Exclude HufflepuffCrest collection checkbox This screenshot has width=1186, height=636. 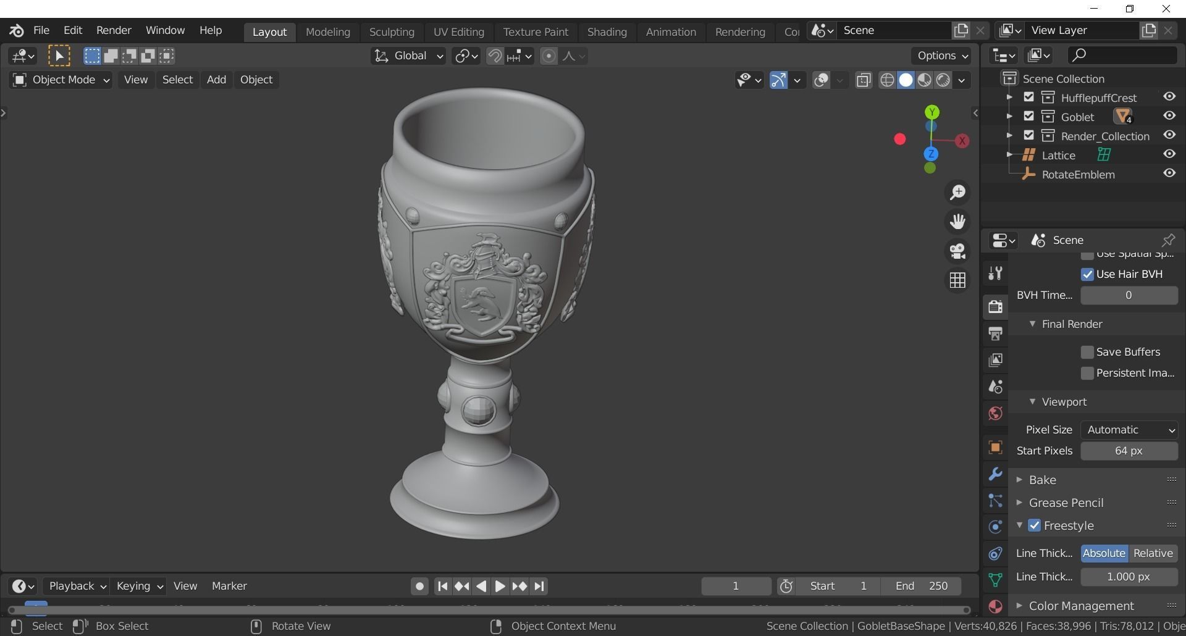[1028, 97]
